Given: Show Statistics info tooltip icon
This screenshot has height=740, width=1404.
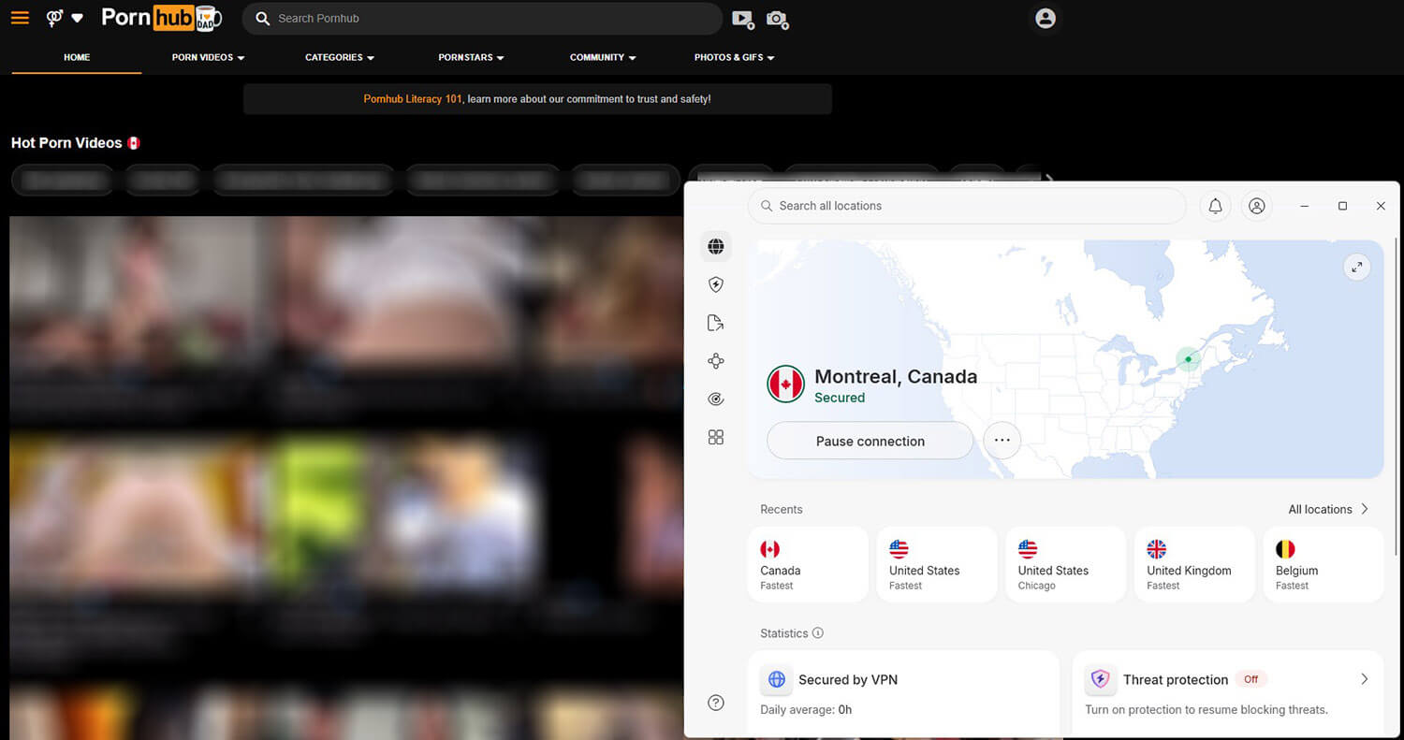Looking at the screenshot, I should tap(818, 633).
